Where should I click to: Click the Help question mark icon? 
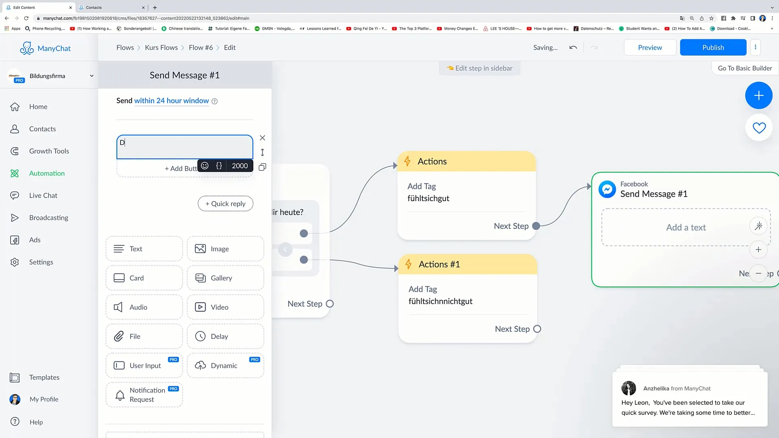pyautogui.click(x=15, y=422)
